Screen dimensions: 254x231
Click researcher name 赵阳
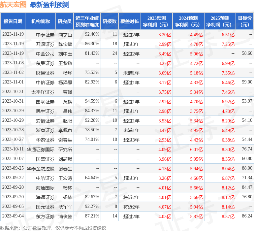click(68, 120)
